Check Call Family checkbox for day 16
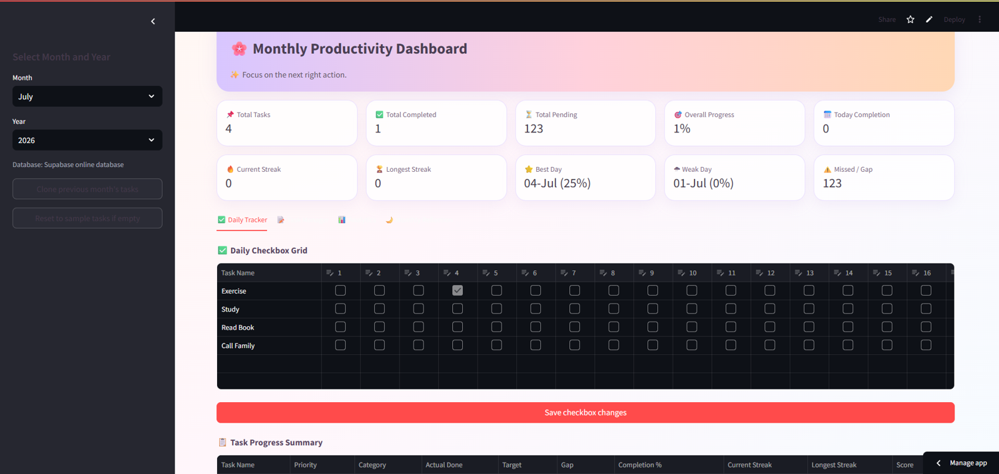The image size is (999, 474). pos(926,345)
